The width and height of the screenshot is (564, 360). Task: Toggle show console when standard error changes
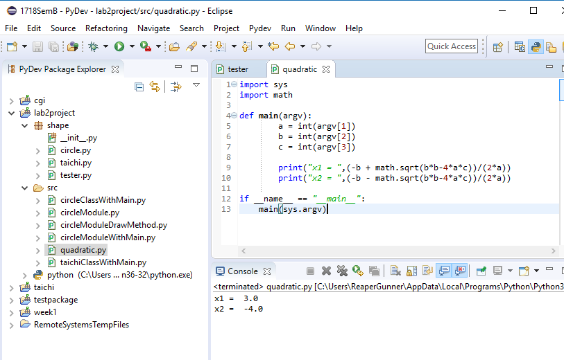[460, 271]
